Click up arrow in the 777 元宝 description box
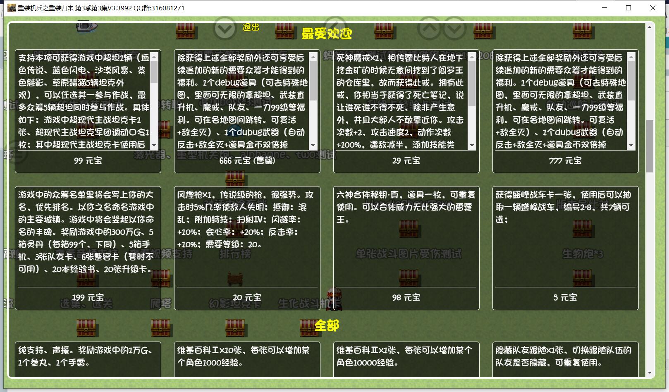This screenshot has width=669, height=392. (631, 57)
